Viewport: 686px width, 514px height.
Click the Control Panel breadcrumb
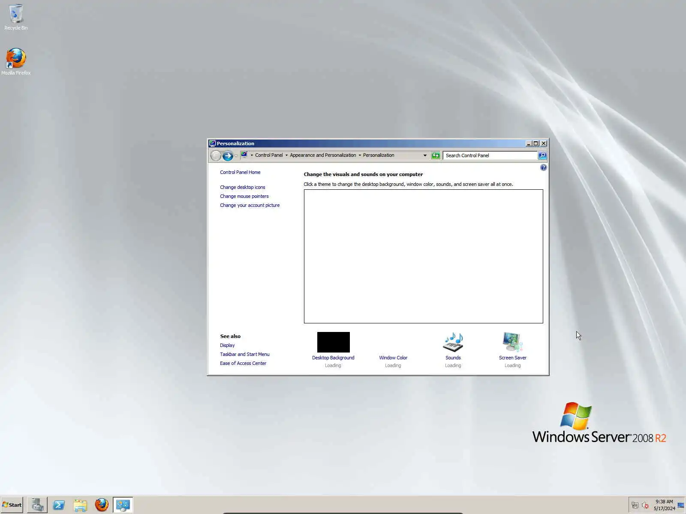tap(269, 155)
